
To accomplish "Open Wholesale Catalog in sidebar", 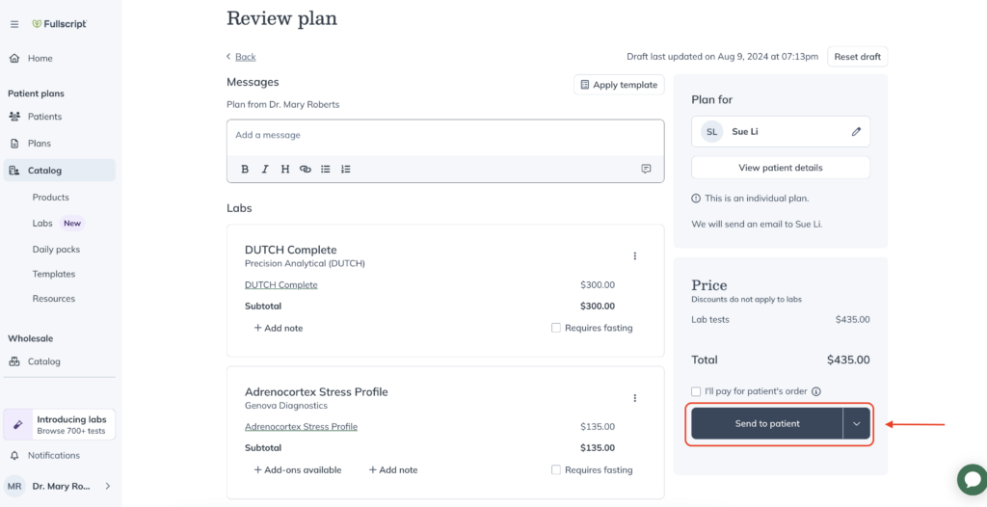I will (x=44, y=361).
